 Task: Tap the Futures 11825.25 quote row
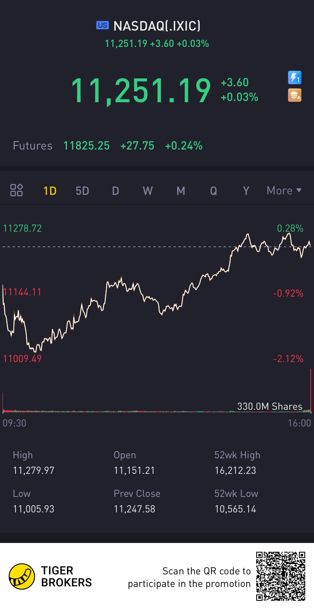108,146
